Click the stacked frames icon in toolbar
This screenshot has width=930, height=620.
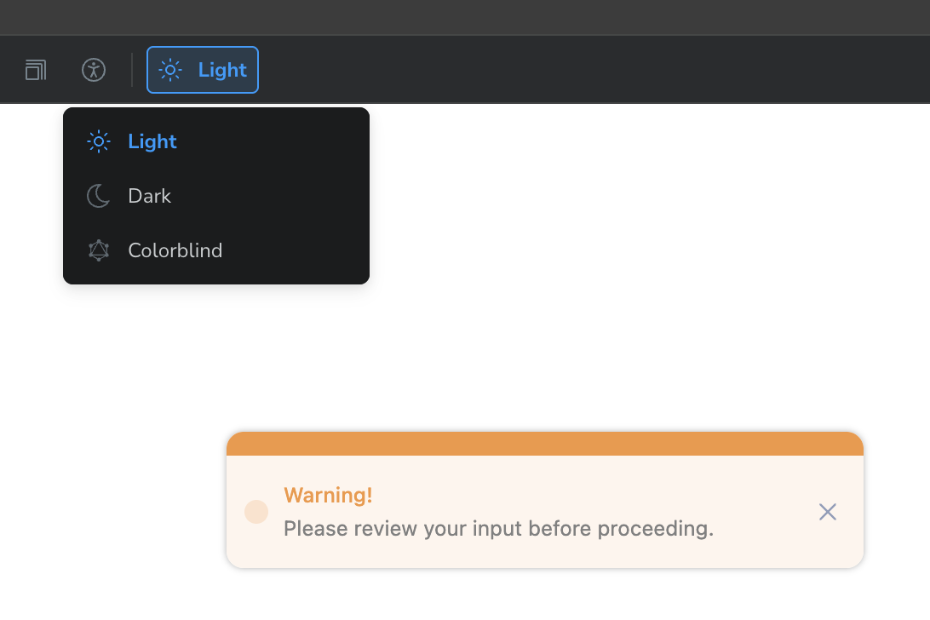tap(36, 70)
